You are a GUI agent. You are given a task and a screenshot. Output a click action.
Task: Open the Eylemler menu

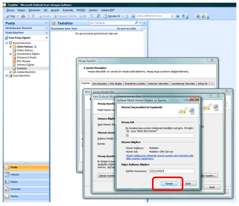point(68,10)
